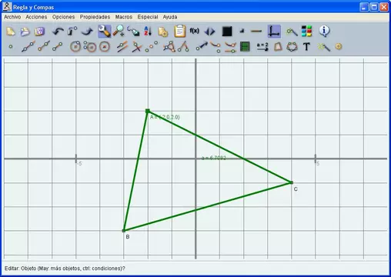Viewport: 391px width, 277px height.
Task: Toggle the f(x) function tool
Action: [x=194, y=31]
